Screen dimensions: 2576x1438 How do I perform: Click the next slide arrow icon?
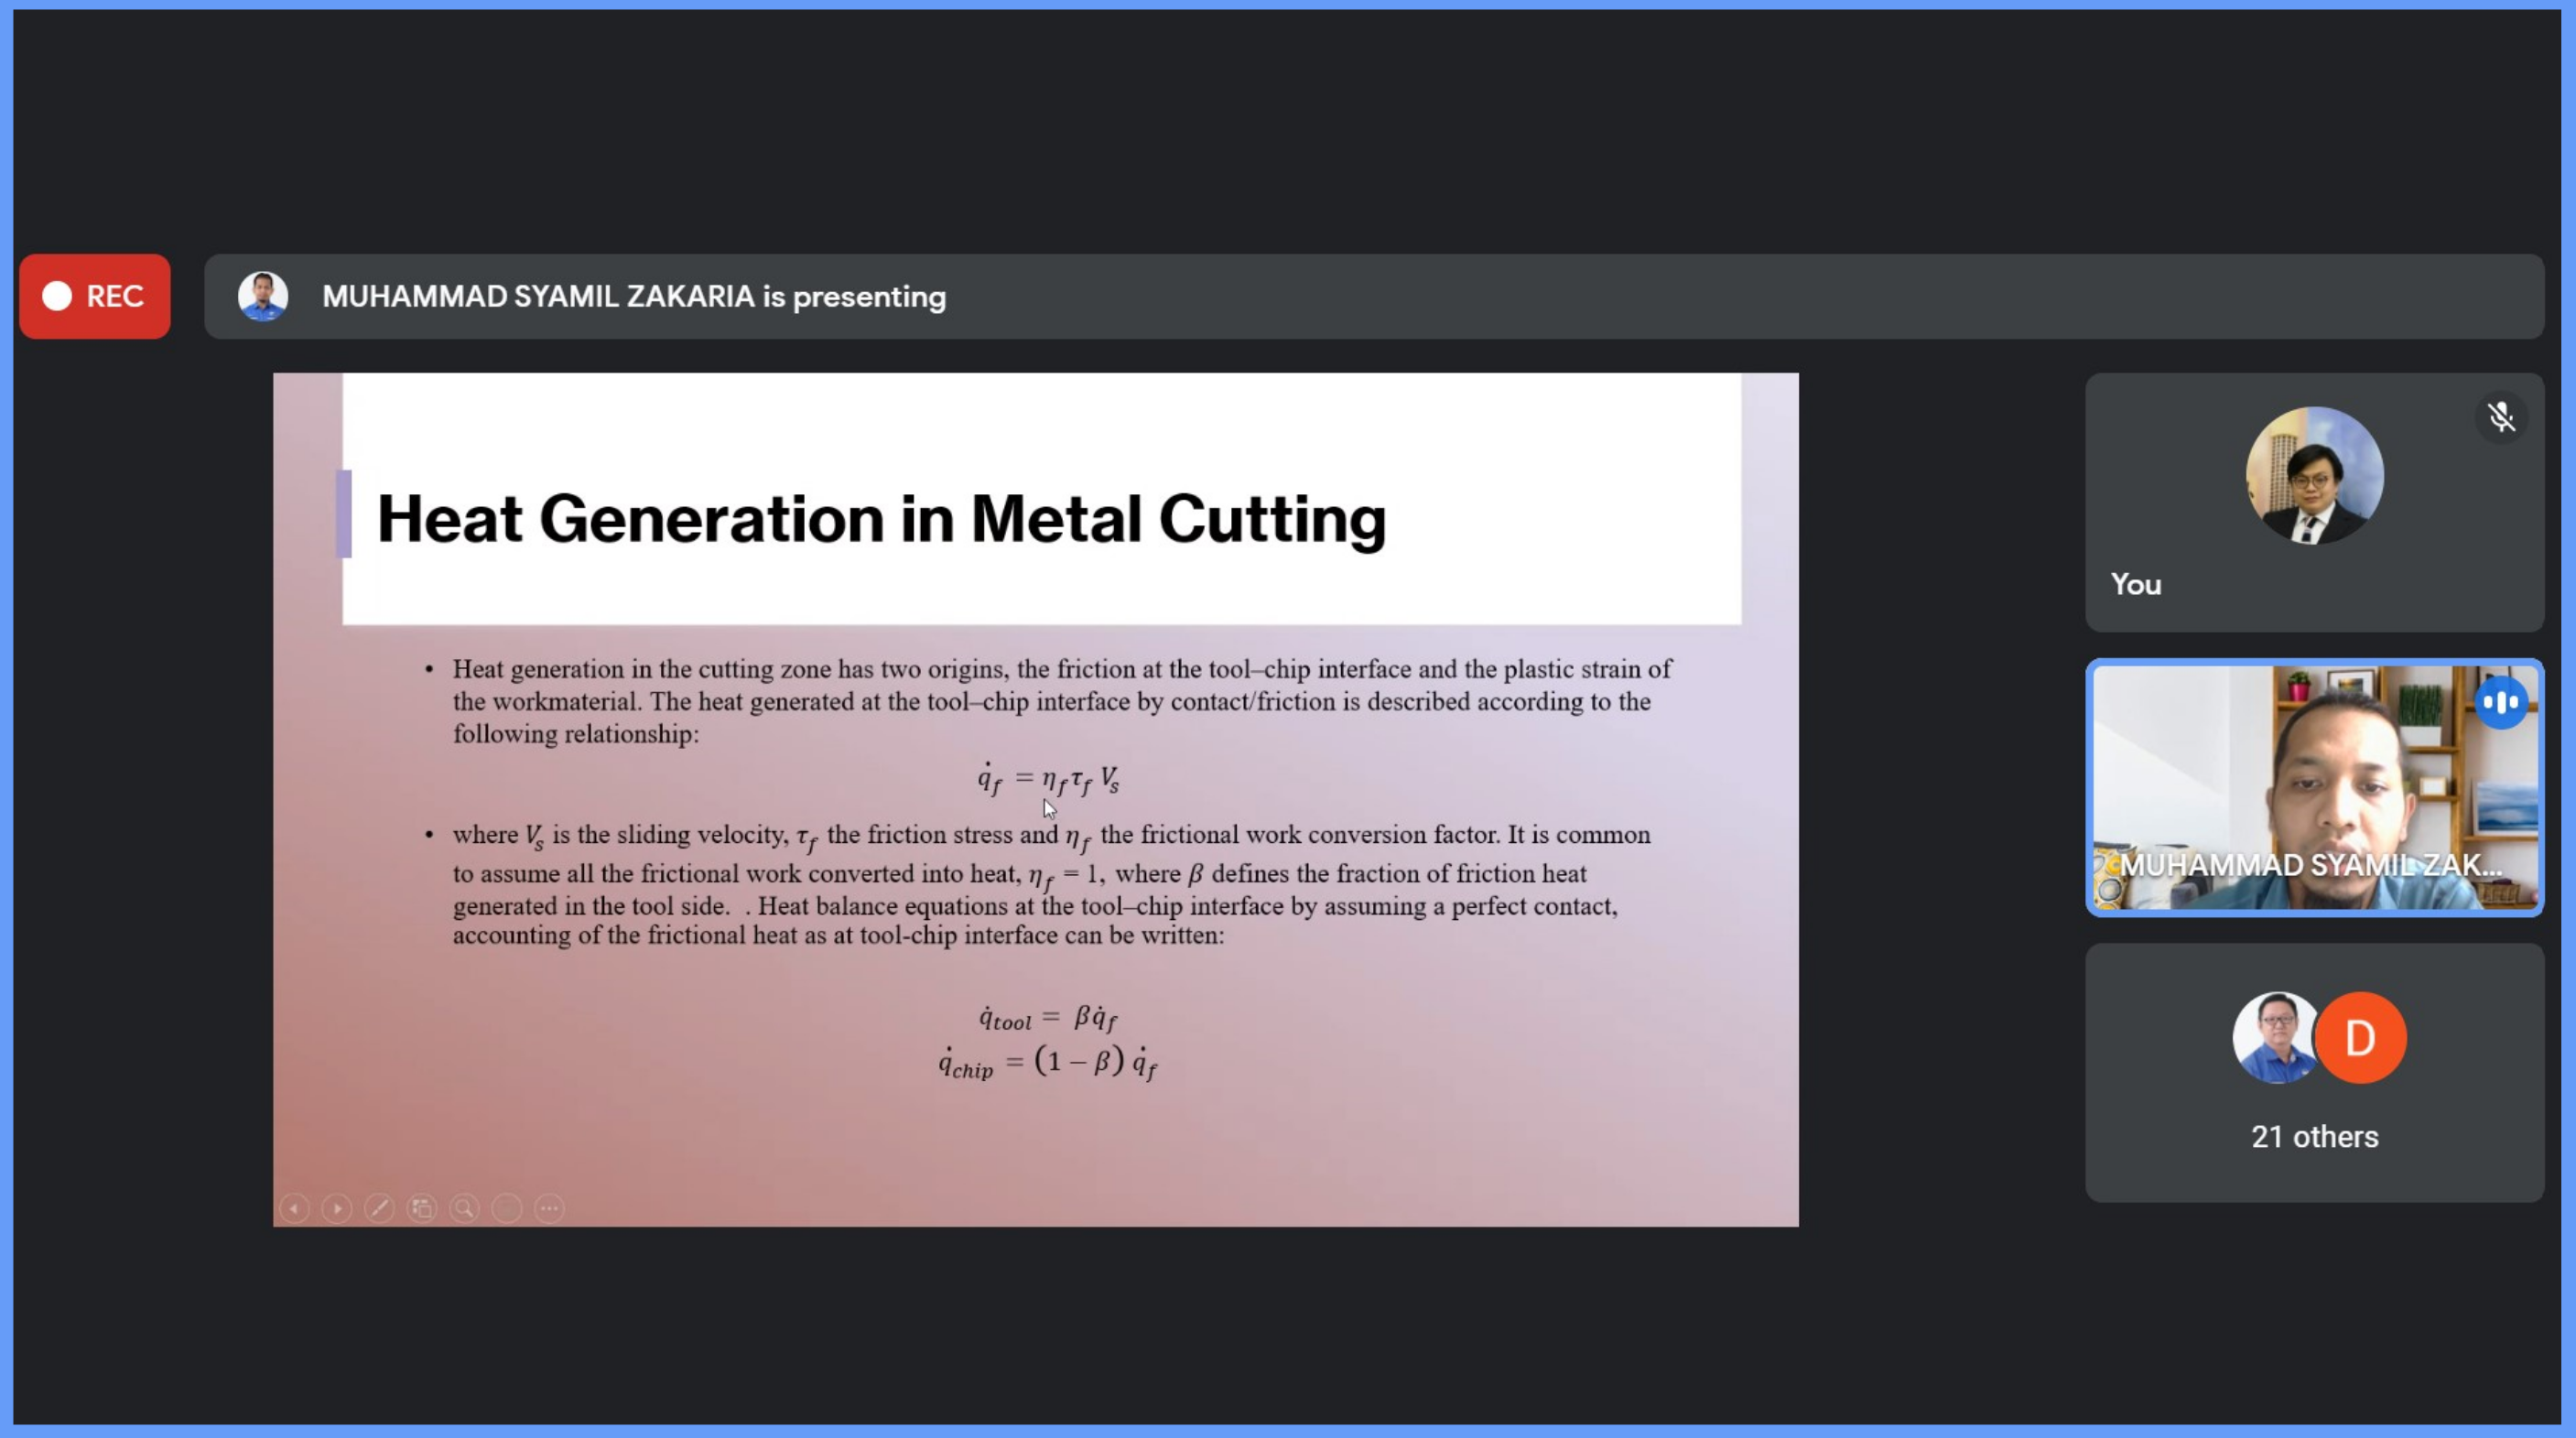(x=337, y=1208)
